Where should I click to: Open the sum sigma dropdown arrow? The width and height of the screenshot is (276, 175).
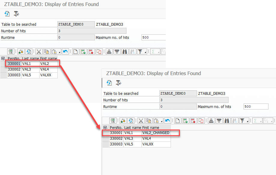(261, 121)
